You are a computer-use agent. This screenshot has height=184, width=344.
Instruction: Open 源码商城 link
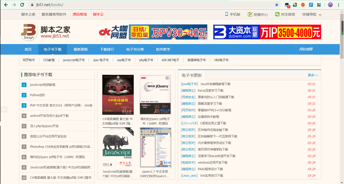pyautogui.click(x=80, y=14)
